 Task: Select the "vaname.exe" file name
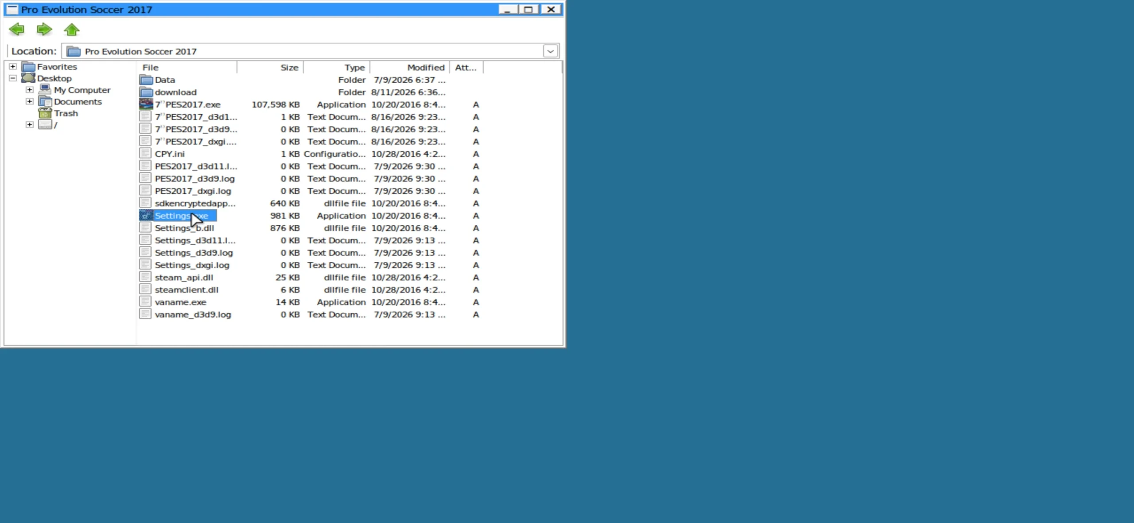(x=181, y=302)
